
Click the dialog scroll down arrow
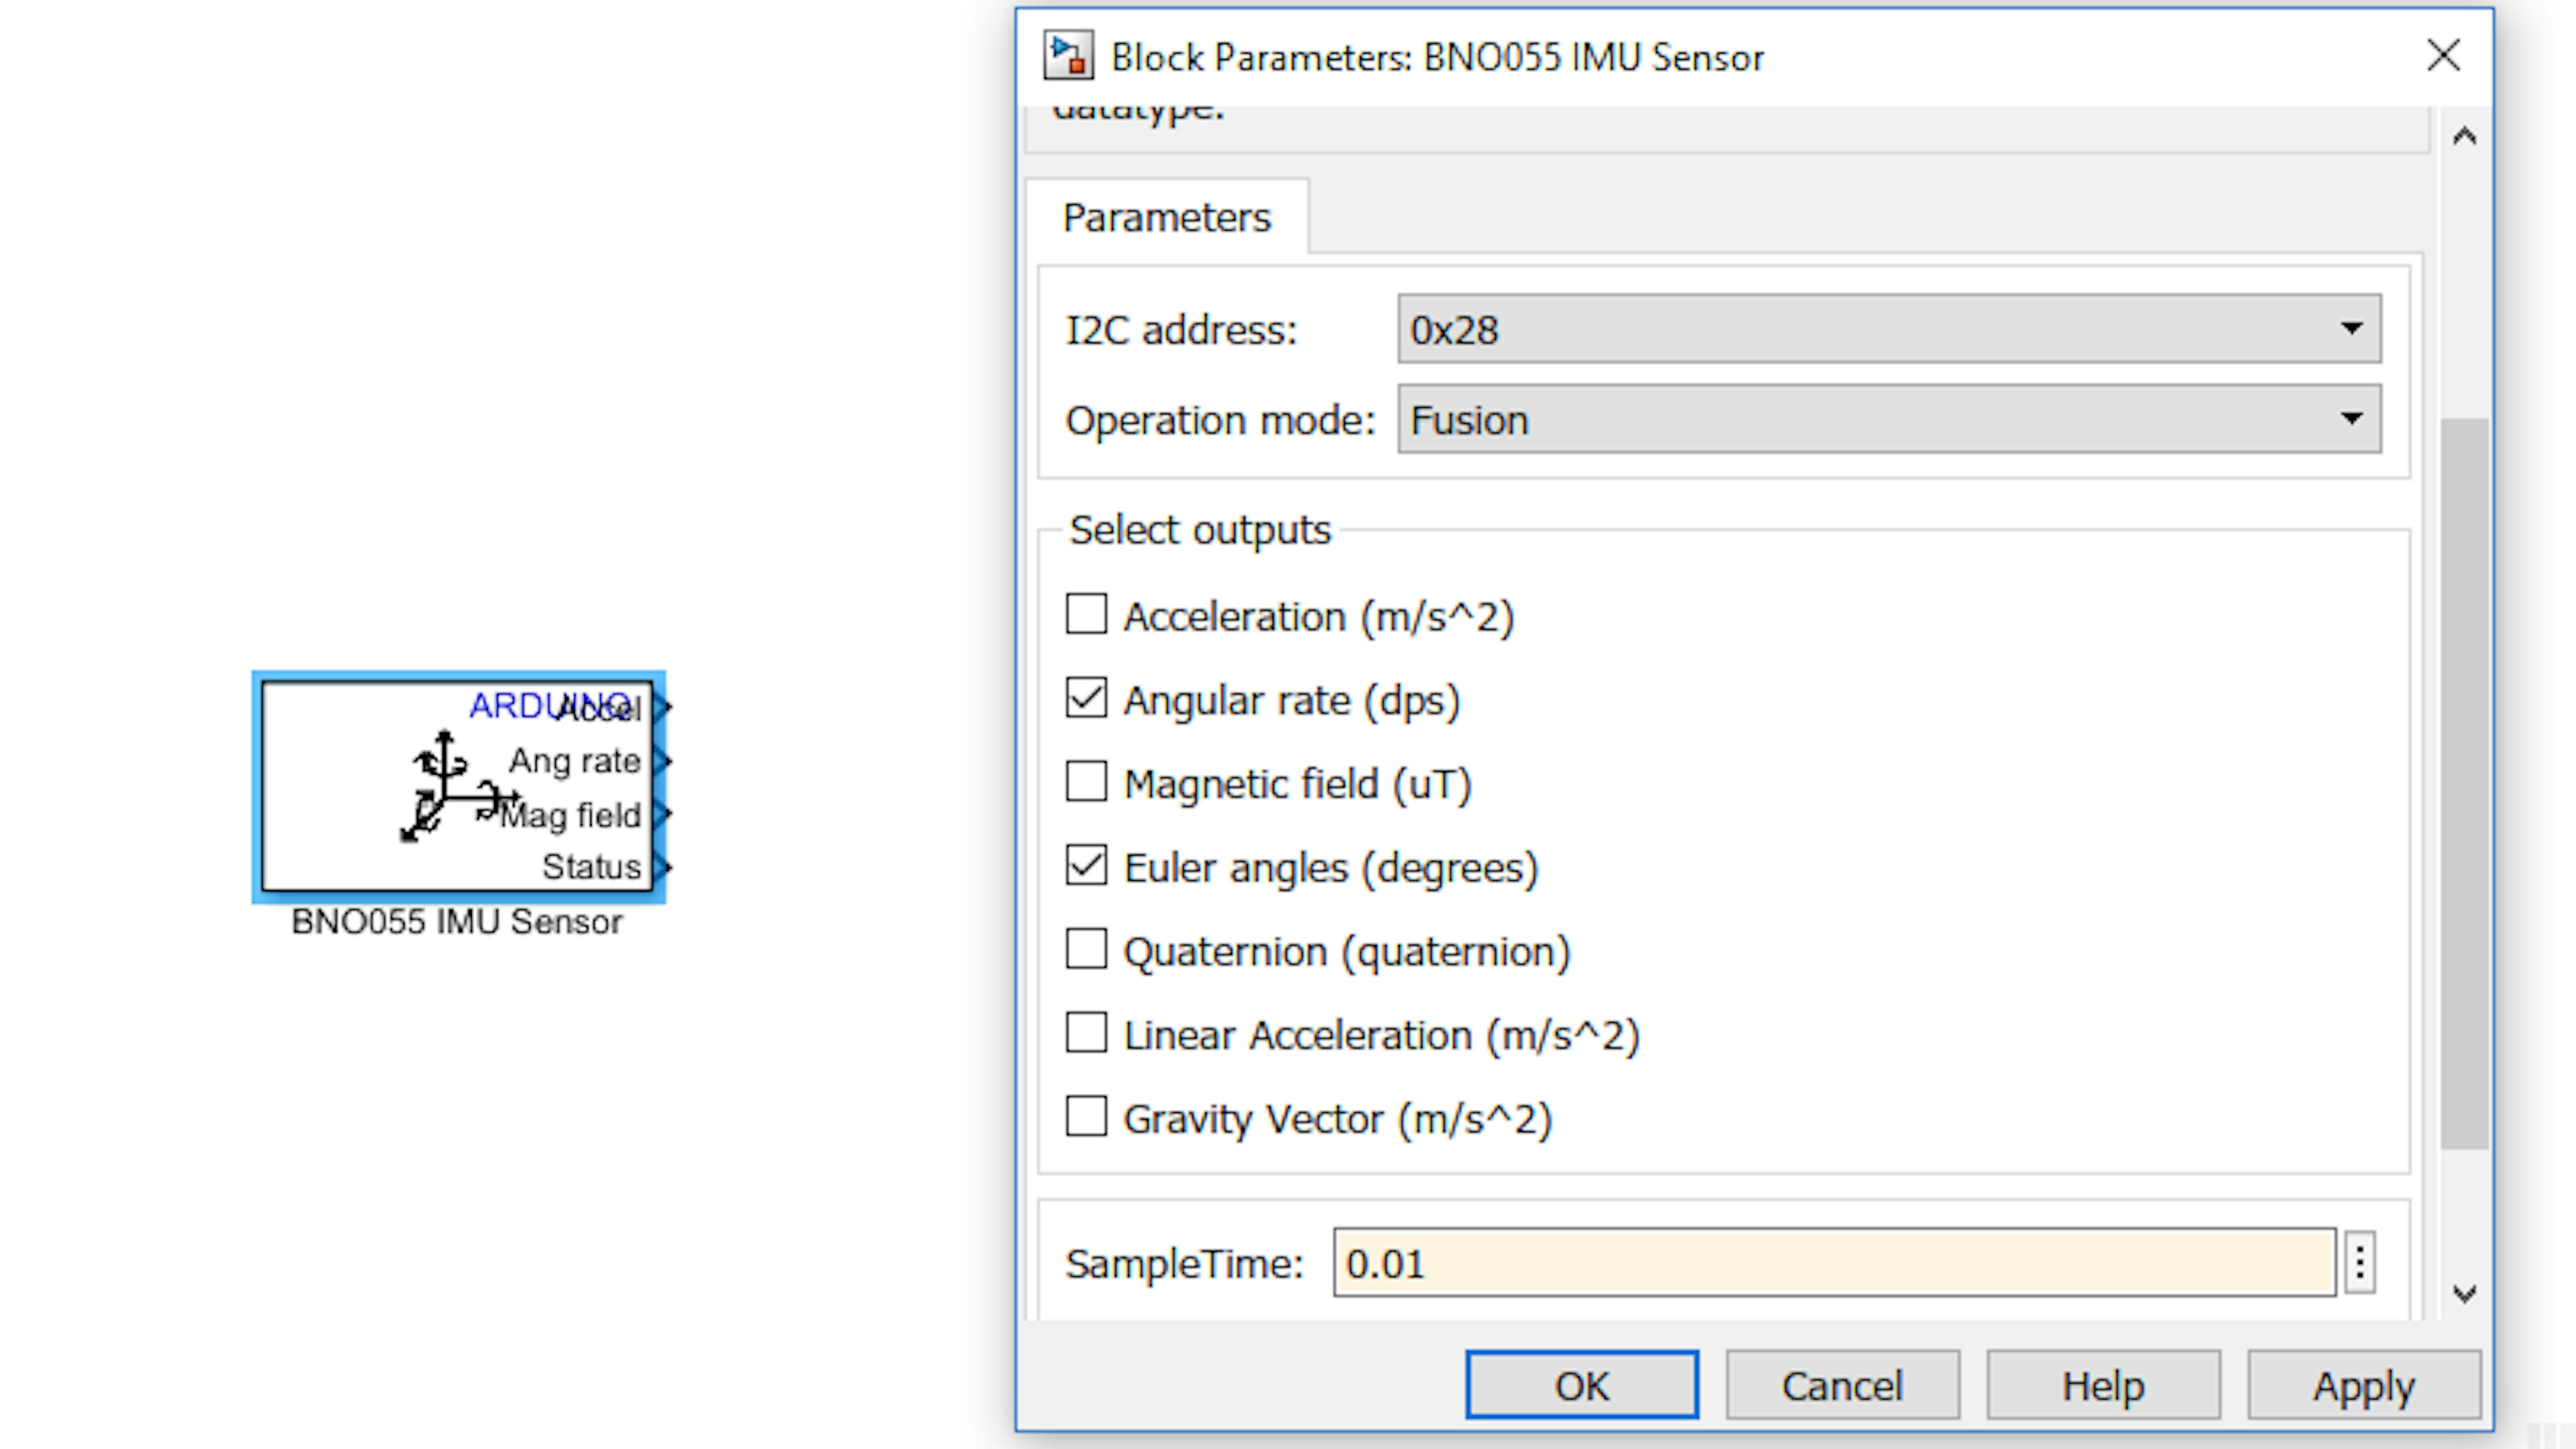[x=2464, y=1294]
